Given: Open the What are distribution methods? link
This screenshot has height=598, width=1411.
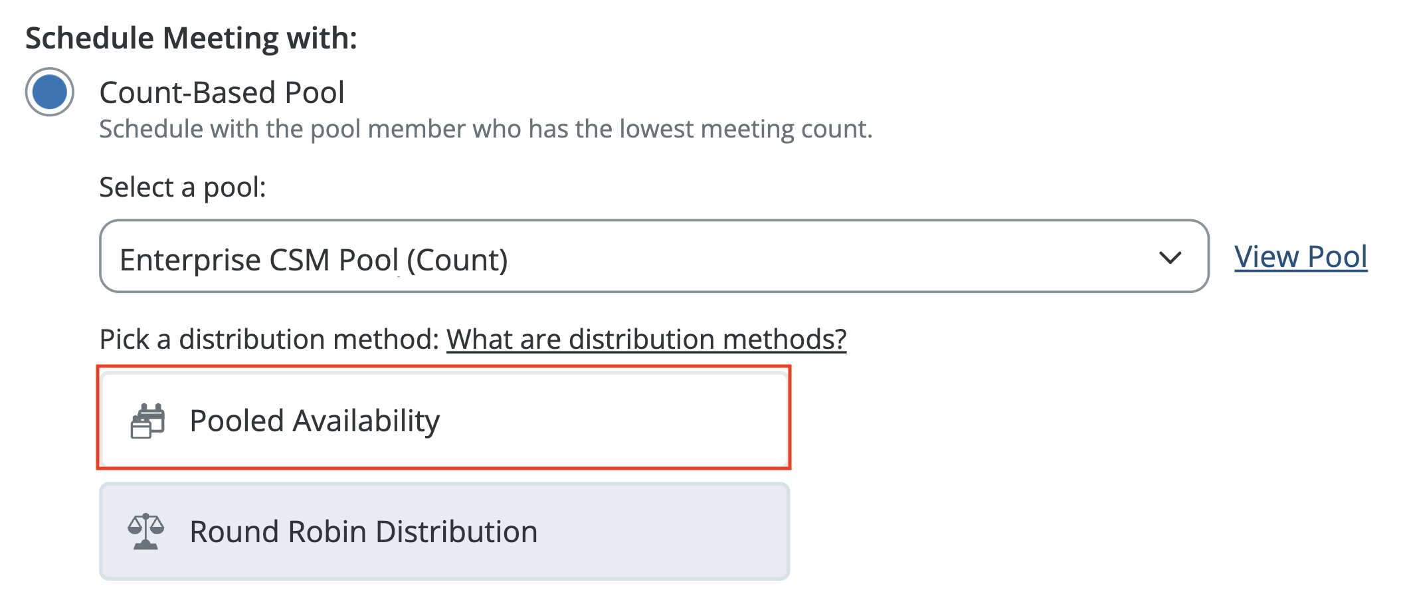Looking at the screenshot, I should [x=646, y=340].
